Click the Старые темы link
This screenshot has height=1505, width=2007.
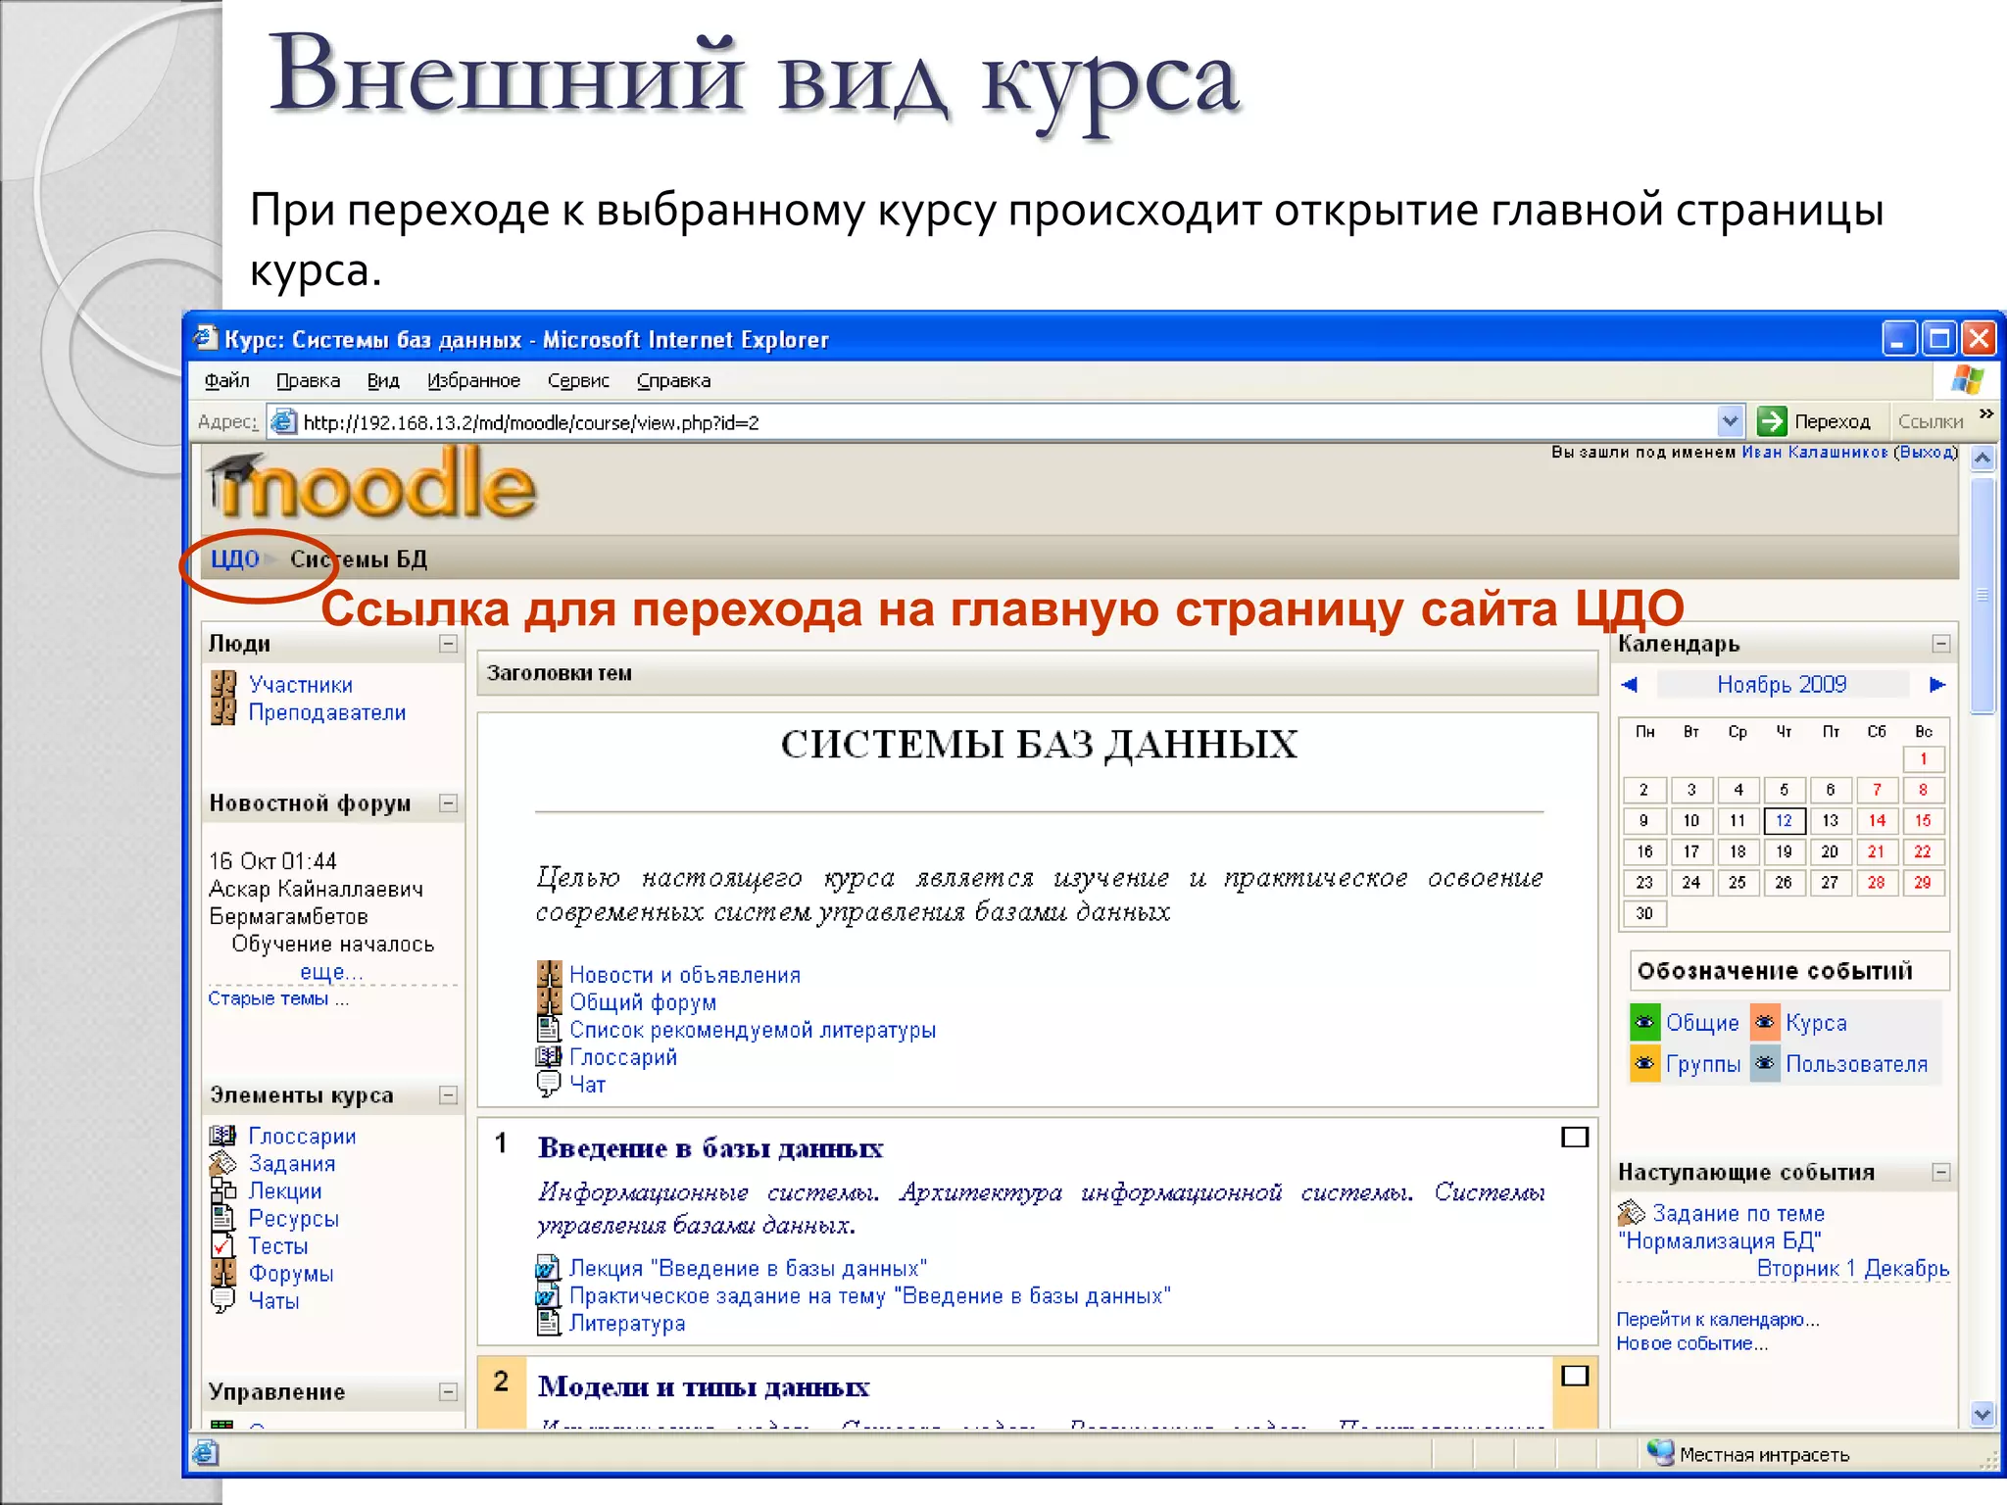click(278, 998)
